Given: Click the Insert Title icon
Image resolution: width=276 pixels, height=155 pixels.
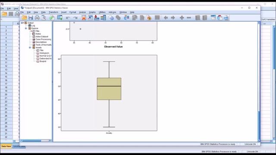Looking at the screenshot, I should tap(220, 18).
